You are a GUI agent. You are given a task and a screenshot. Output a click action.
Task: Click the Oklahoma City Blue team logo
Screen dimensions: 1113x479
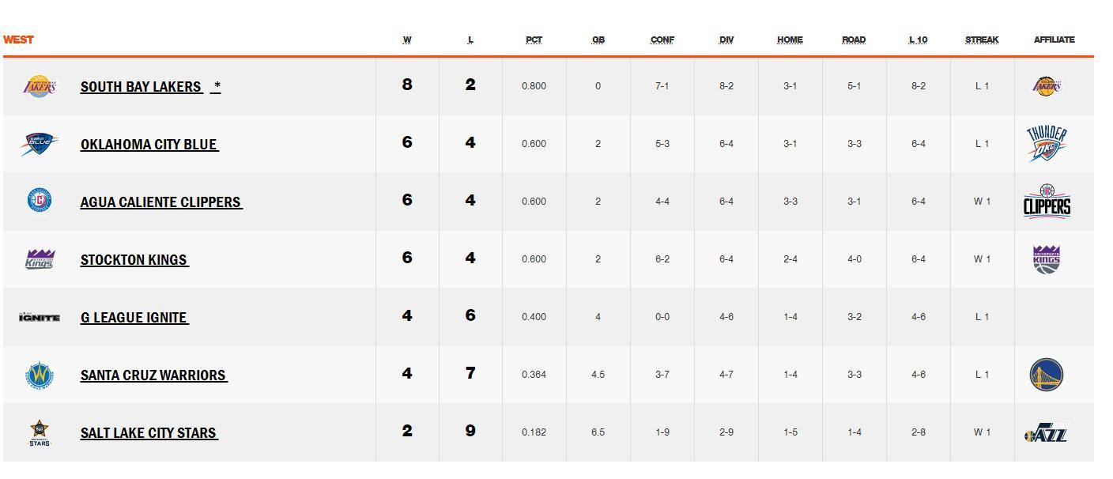pyautogui.click(x=40, y=144)
